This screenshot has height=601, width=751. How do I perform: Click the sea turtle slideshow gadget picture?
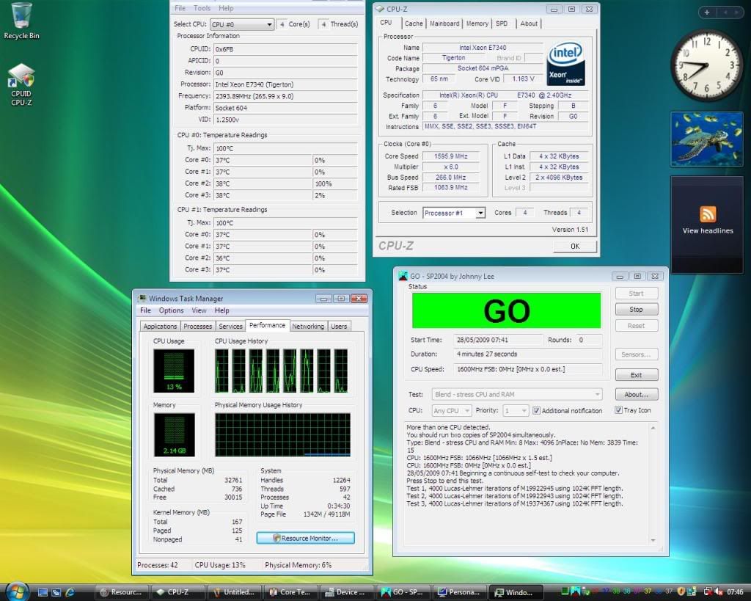click(706, 139)
